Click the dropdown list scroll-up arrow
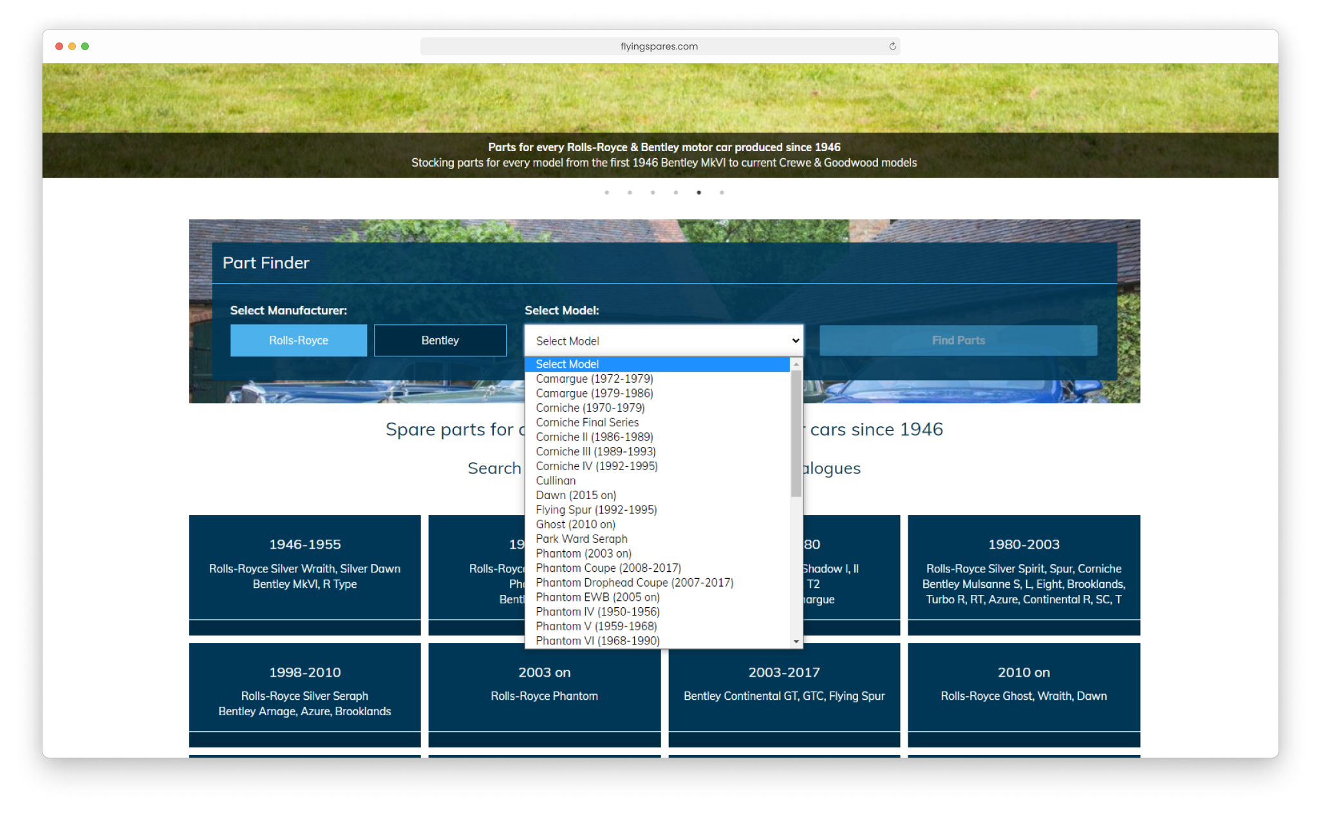The height and width of the screenshot is (813, 1321). 796,364
